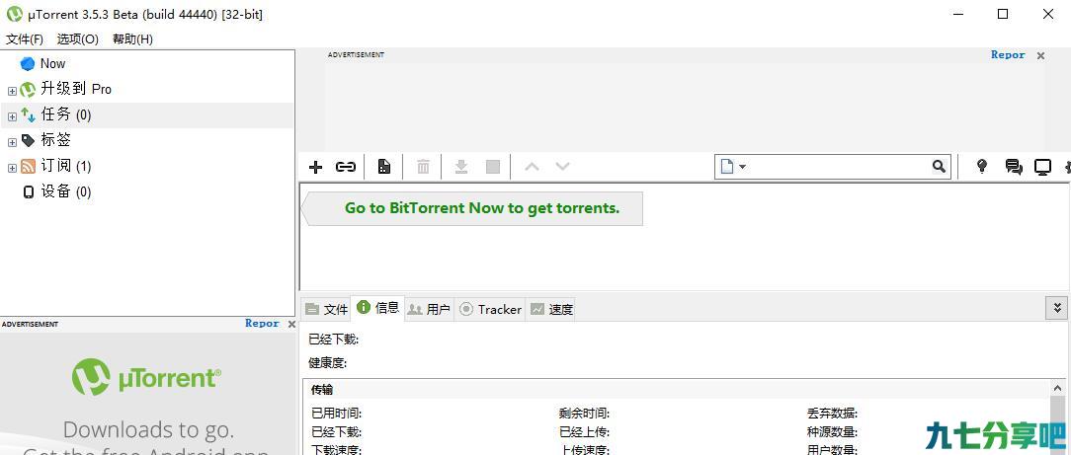Click the 健康度 label
This screenshot has width=1071, height=455.
point(328,363)
